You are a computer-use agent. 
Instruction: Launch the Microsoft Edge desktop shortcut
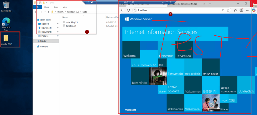[6, 24]
